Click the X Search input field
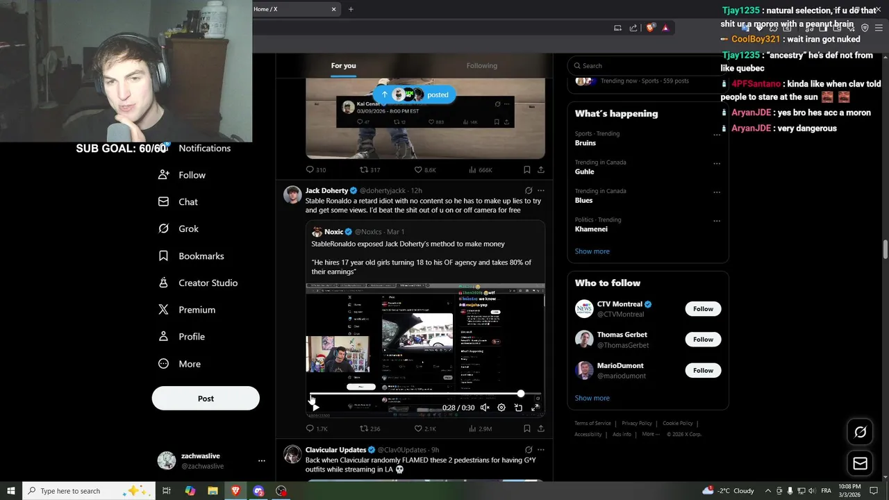The image size is (889, 500). point(648,66)
